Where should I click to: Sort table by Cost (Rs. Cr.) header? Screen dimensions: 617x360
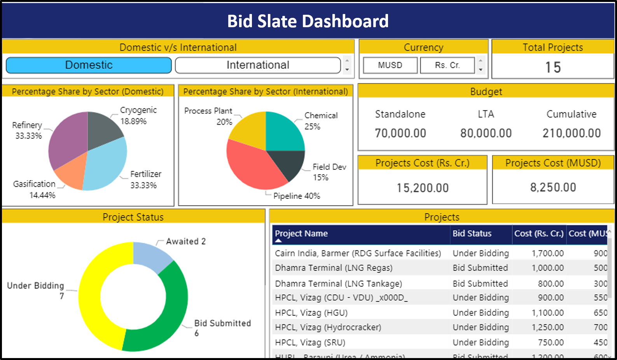point(538,233)
